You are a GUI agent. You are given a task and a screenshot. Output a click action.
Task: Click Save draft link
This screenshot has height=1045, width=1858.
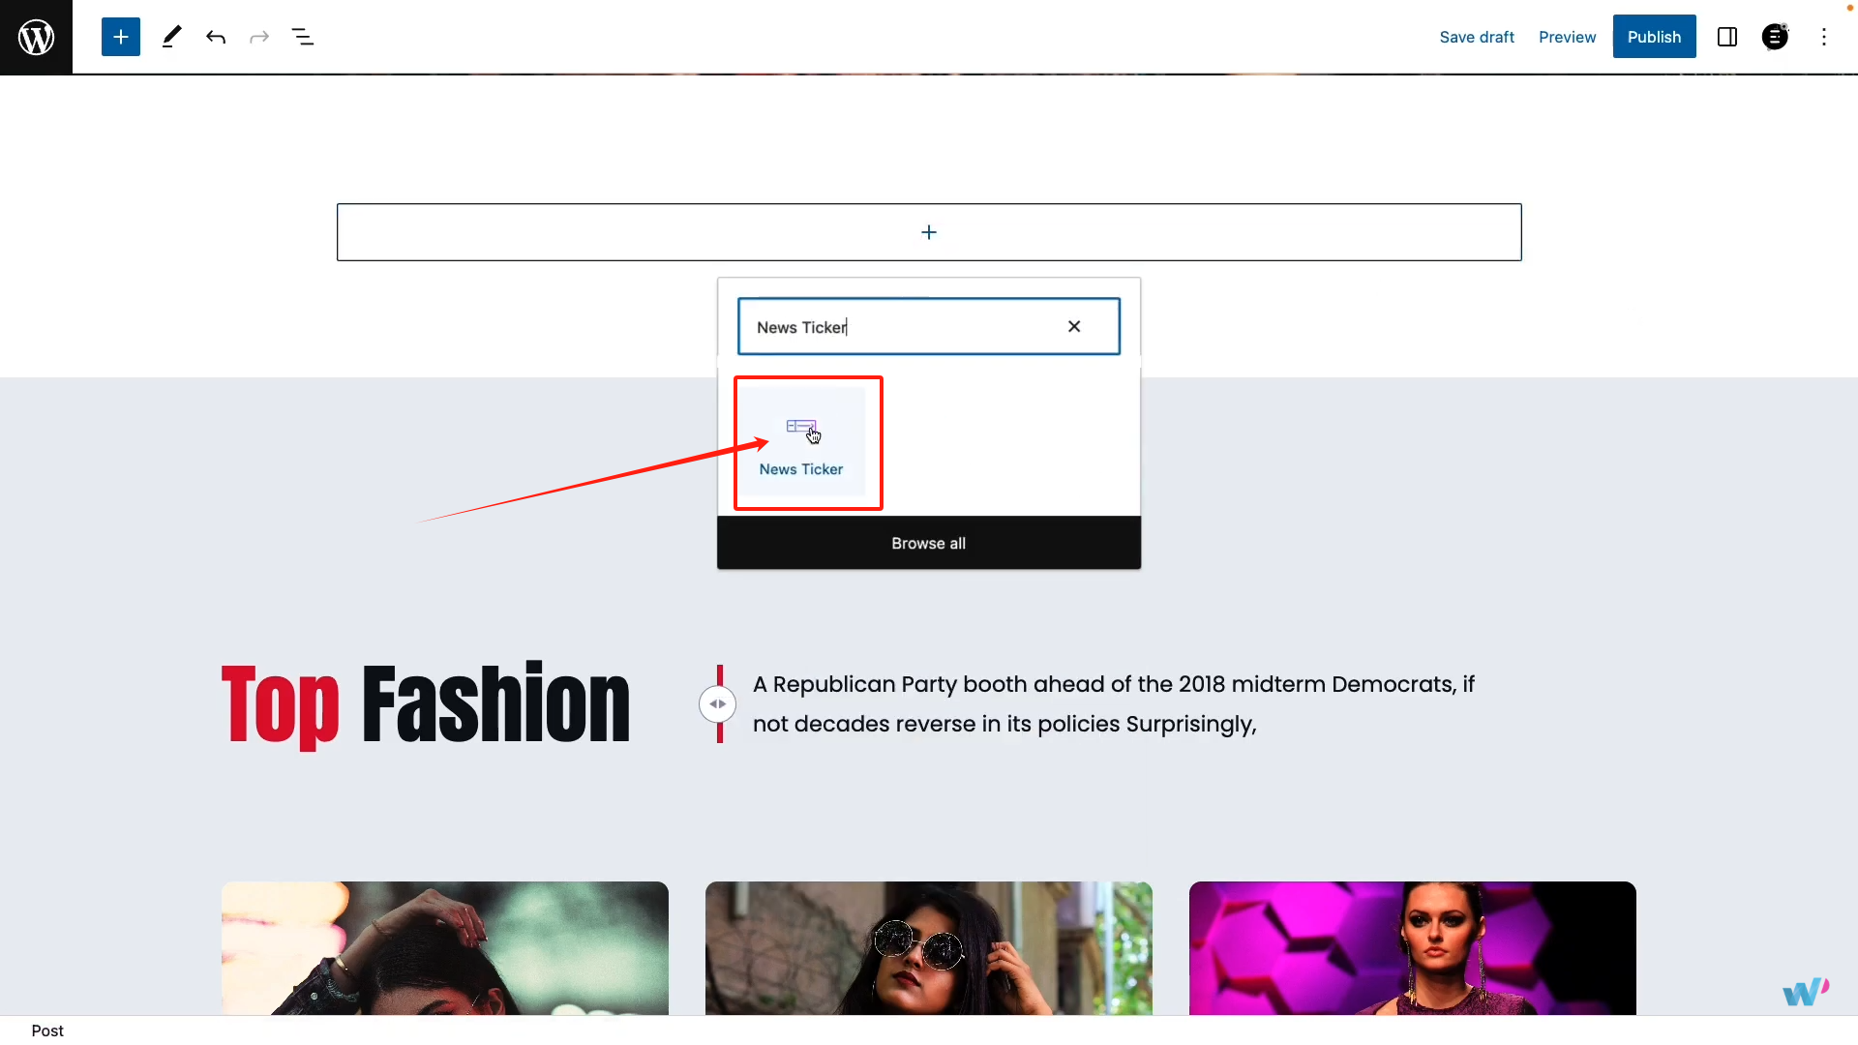tap(1477, 37)
